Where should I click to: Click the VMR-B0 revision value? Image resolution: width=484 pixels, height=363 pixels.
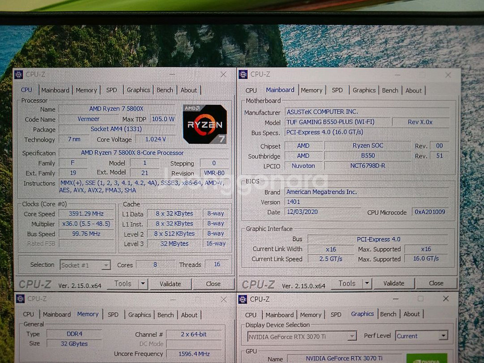(x=214, y=173)
